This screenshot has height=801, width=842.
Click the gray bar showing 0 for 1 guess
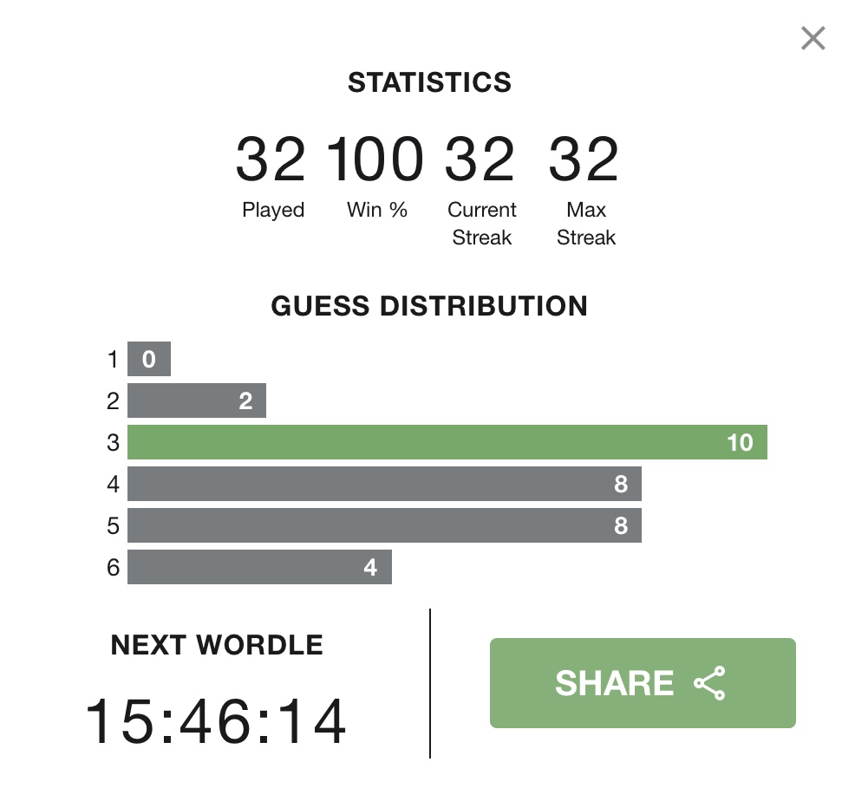pos(149,359)
